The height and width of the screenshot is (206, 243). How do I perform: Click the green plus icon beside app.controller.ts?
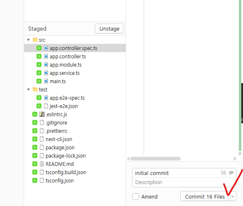click(39, 56)
